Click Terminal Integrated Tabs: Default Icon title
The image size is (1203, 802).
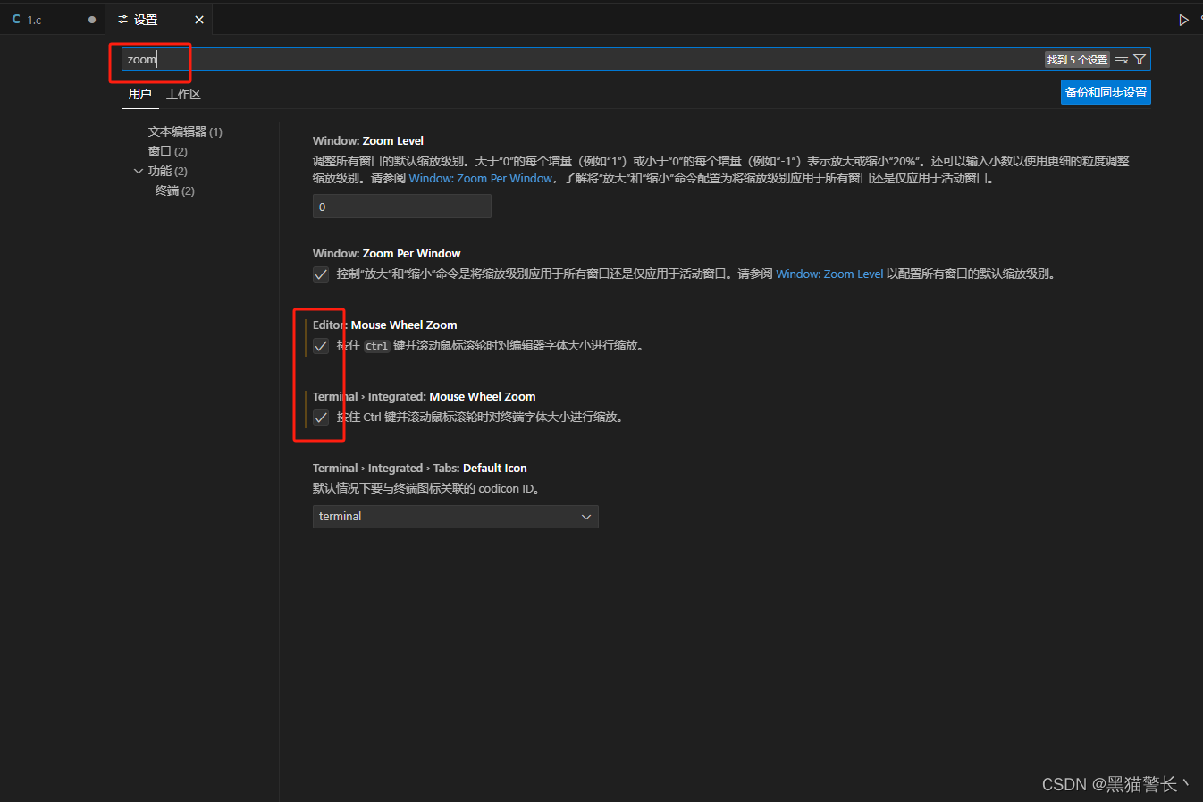(420, 469)
